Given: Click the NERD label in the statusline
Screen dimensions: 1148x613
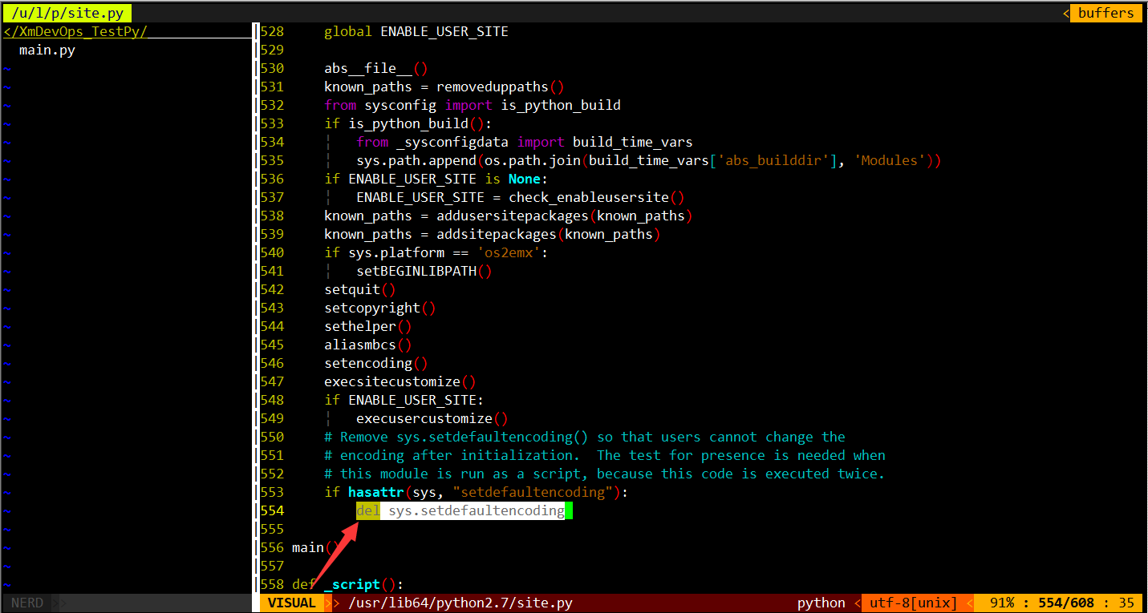Looking at the screenshot, I should pyautogui.click(x=27, y=603).
